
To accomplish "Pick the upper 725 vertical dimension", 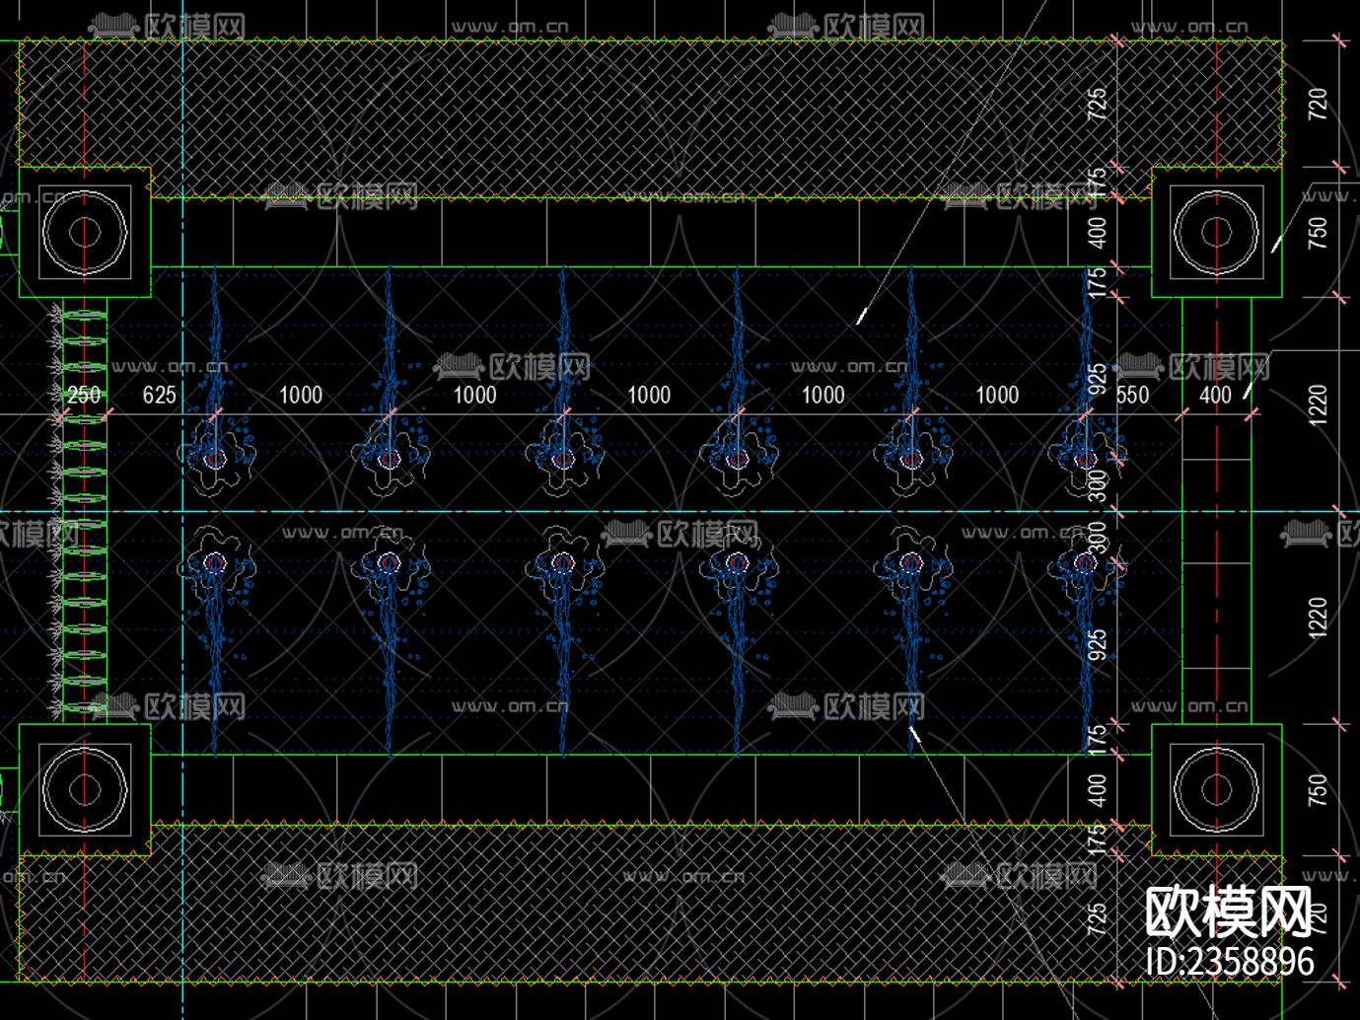I will pyautogui.click(x=1097, y=104).
